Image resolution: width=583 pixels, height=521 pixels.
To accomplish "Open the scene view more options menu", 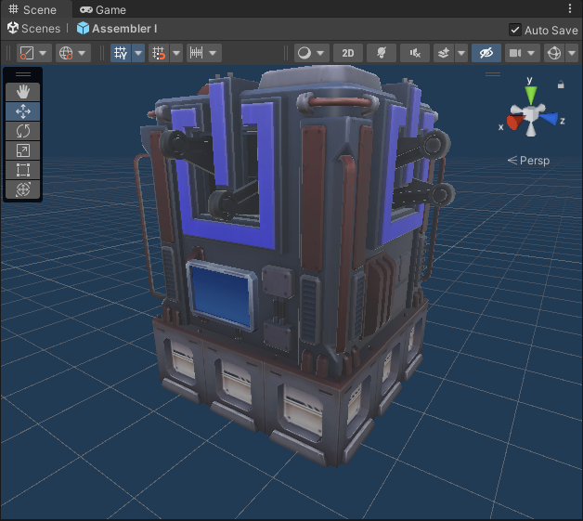I will pyautogui.click(x=570, y=9).
